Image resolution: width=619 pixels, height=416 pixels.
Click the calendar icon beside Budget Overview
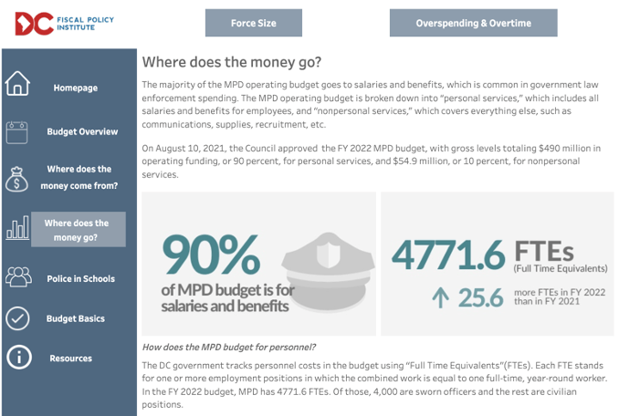[17, 131]
